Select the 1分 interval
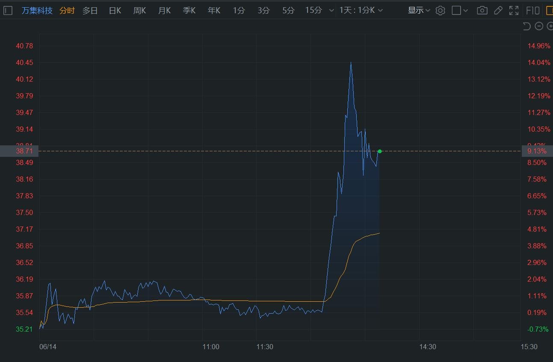 pyautogui.click(x=239, y=11)
